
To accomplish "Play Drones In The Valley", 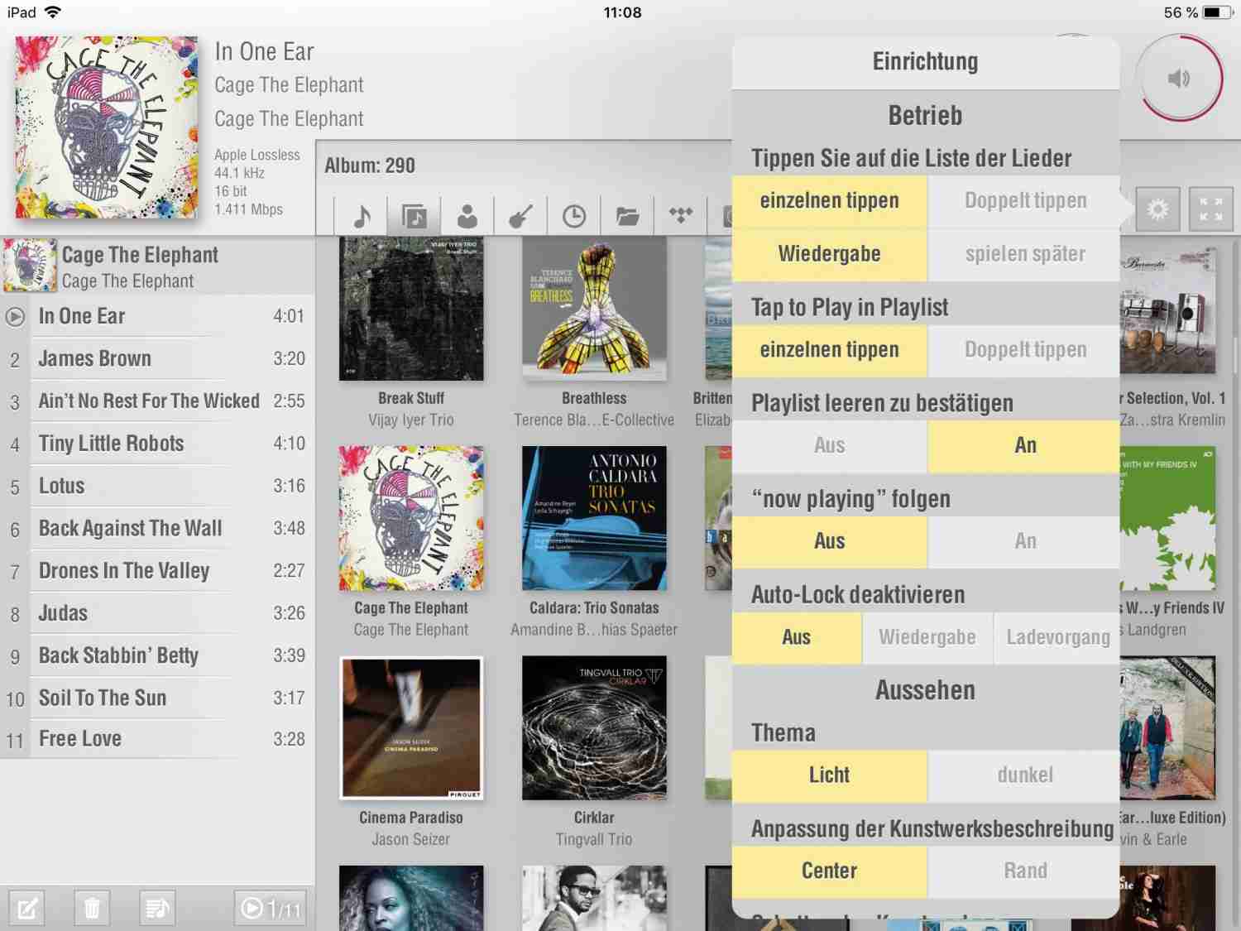I will (x=157, y=571).
